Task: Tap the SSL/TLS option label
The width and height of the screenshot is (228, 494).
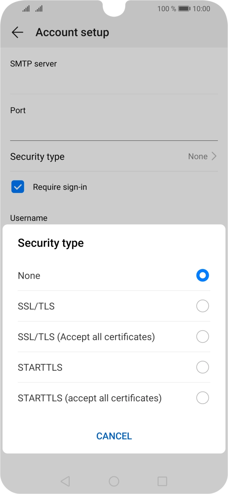Action: tap(36, 306)
